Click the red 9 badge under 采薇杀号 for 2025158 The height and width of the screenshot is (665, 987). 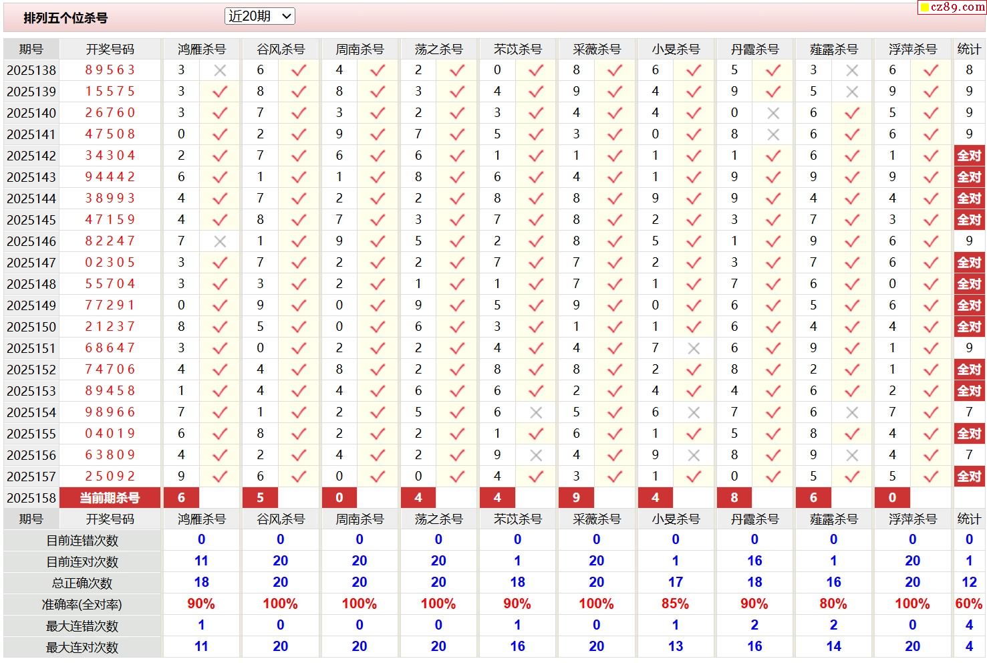point(577,498)
